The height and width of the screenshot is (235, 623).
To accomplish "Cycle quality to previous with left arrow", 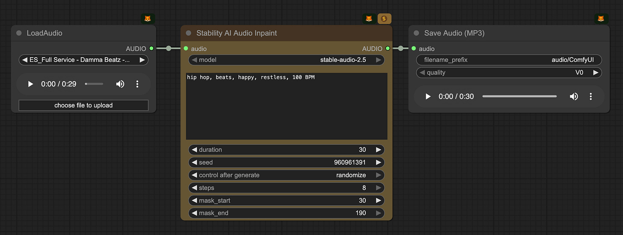I will (422, 73).
